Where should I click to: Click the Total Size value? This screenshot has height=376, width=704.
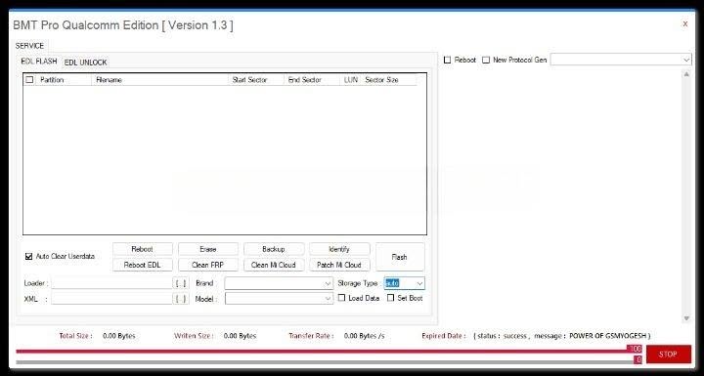tap(119, 336)
